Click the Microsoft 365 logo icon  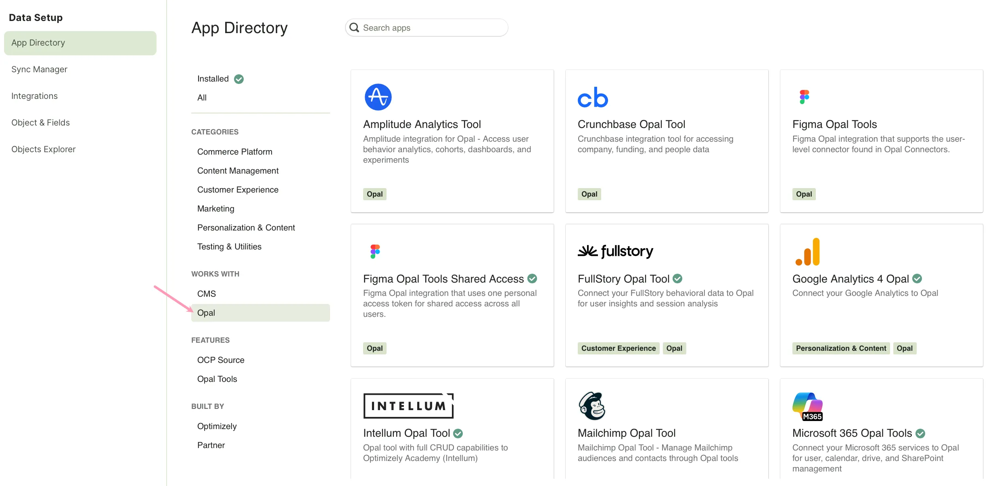(807, 406)
